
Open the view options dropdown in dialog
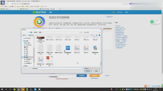tap(93, 35)
